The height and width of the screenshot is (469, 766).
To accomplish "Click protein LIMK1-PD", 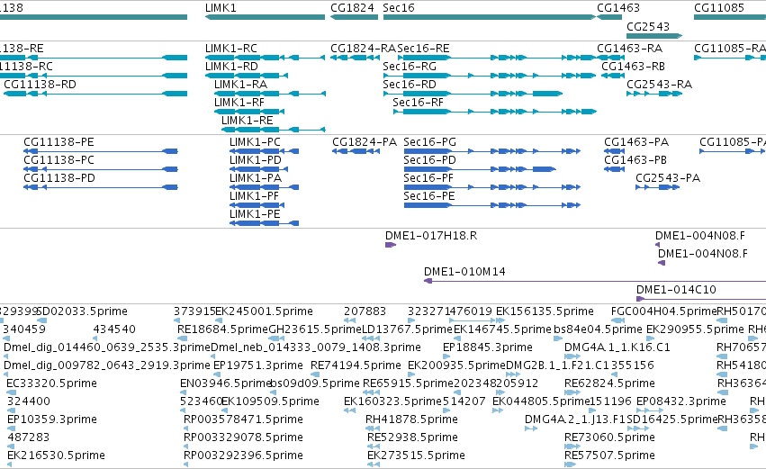I will point(256,160).
